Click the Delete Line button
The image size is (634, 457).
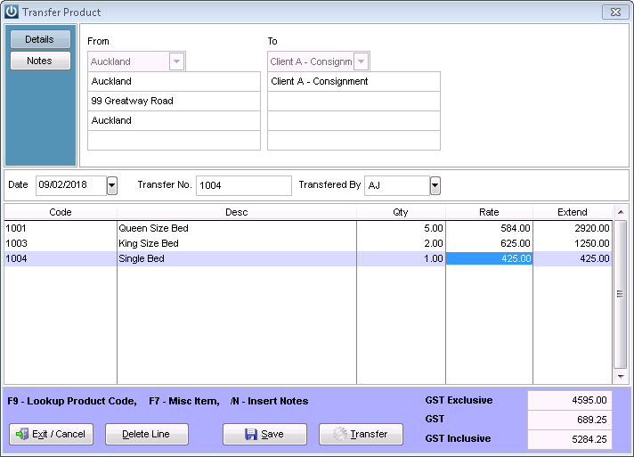pyautogui.click(x=147, y=435)
